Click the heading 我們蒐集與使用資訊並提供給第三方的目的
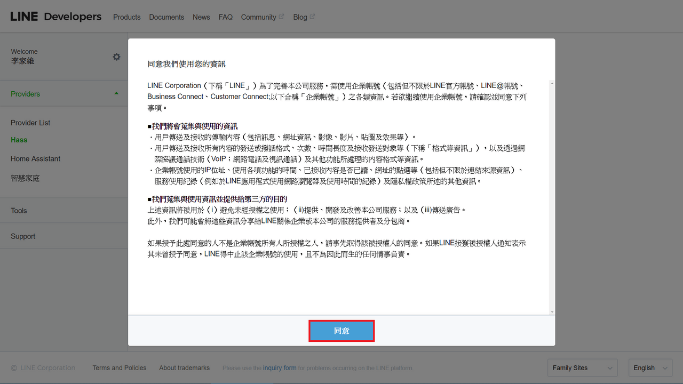 (217, 199)
